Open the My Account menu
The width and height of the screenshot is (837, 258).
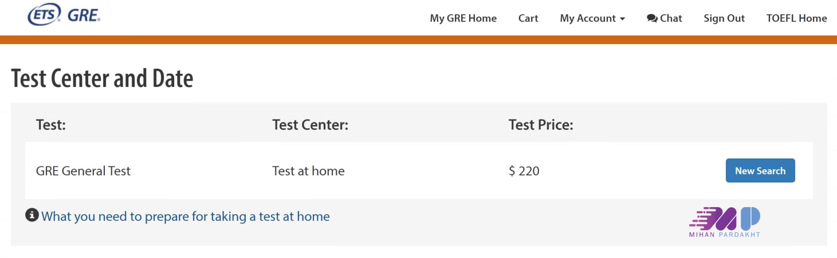[x=588, y=18]
